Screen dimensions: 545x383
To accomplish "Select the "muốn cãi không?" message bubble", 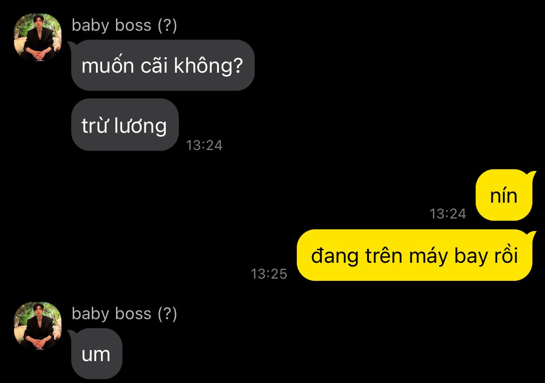I will [x=163, y=65].
